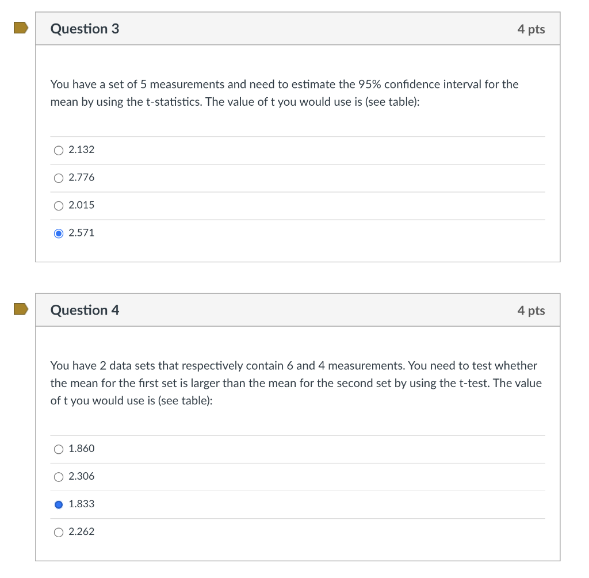Image resolution: width=589 pixels, height=578 pixels.
Task: Flag Question 3 for review
Action: click(21, 28)
